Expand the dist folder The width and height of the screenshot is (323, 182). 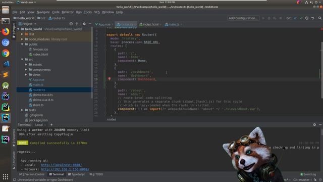pos(22,34)
